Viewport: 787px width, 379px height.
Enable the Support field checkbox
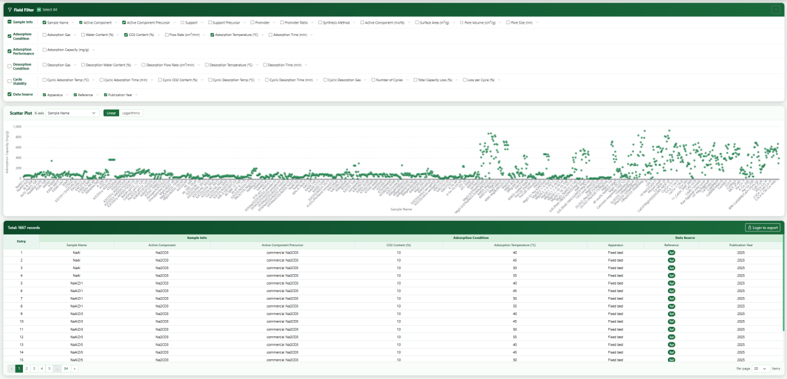click(x=182, y=22)
